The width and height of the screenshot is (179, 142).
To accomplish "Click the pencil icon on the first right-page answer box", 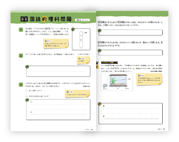I will point(99,30).
